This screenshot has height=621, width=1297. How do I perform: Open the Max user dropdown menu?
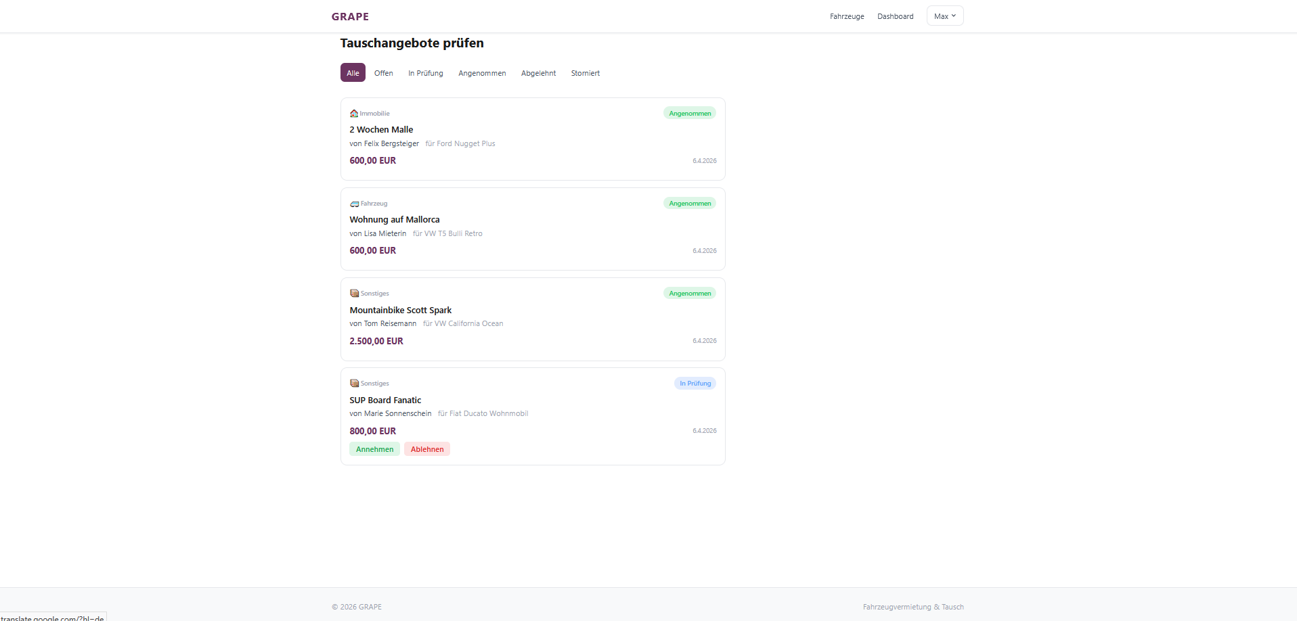944,16
